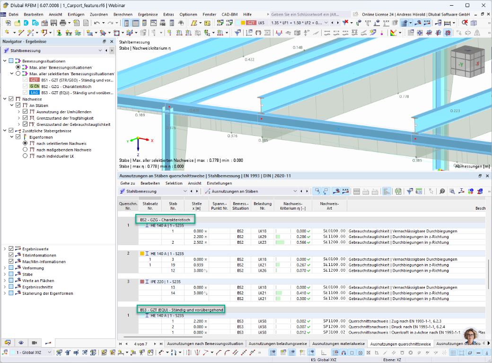Open the script console icon
Viewport: 492px width, 363px height.
(153, 23)
